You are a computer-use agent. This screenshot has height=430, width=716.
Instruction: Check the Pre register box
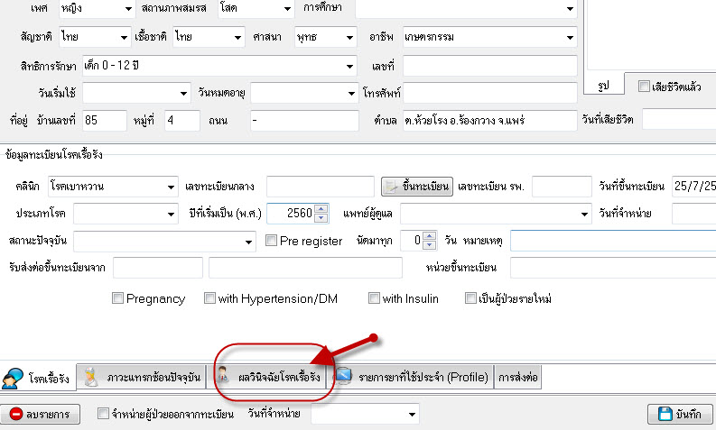click(x=272, y=241)
